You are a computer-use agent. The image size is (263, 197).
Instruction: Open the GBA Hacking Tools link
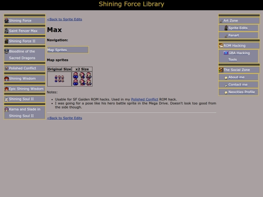point(239,56)
